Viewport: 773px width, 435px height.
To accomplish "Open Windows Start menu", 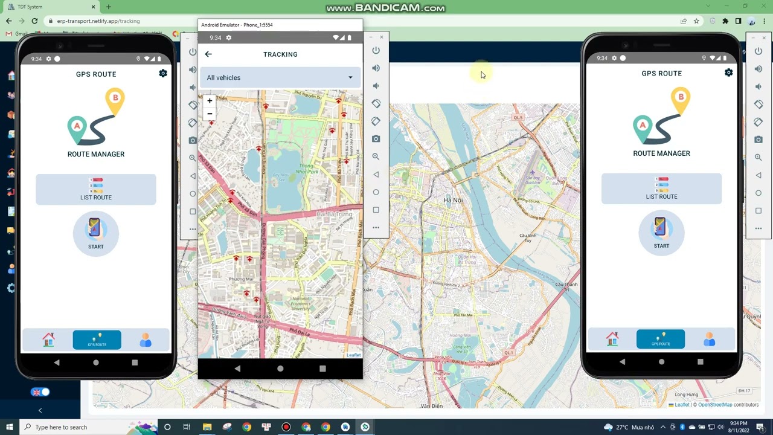I will [x=9, y=427].
